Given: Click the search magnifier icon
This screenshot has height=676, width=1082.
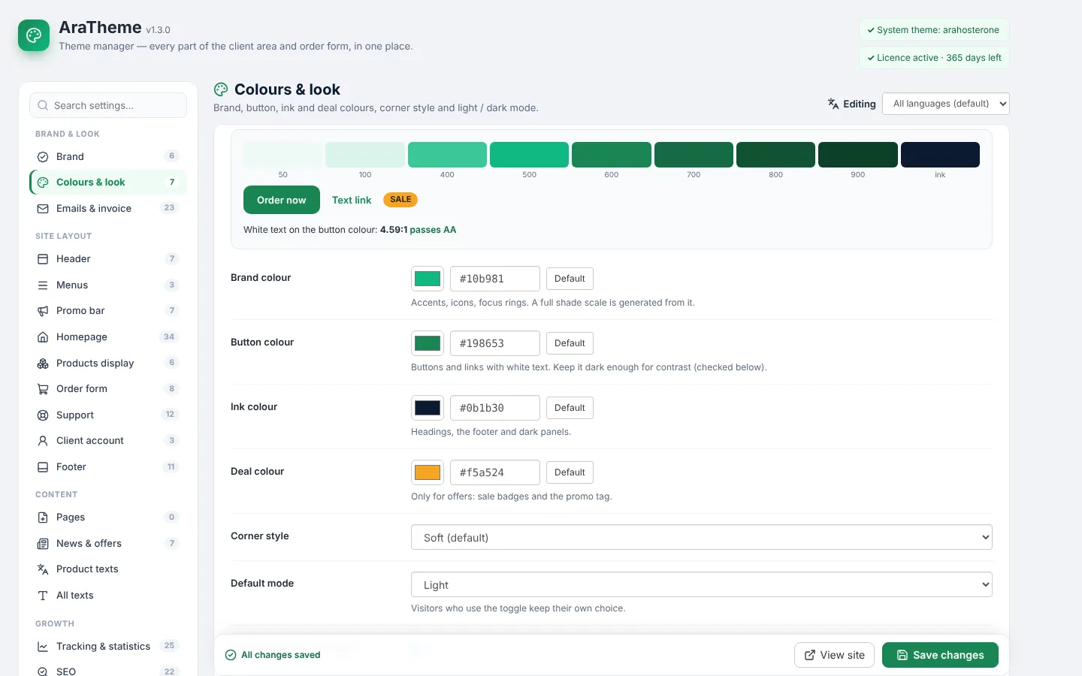Looking at the screenshot, I should 43,106.
